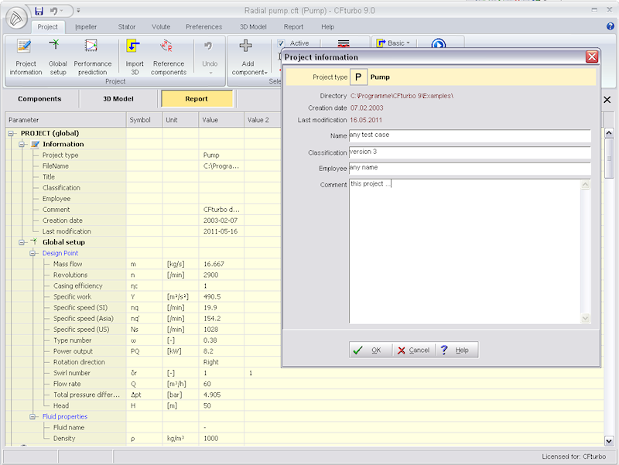Click the dialog Help button
Viewport: 619px width, 465px height.
(x=457, y=350)
